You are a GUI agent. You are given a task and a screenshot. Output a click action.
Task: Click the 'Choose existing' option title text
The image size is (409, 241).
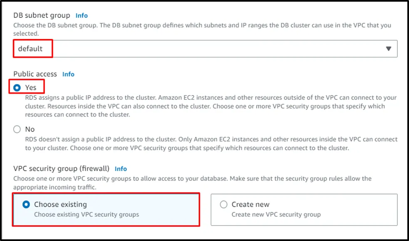[x=60, y=204]
